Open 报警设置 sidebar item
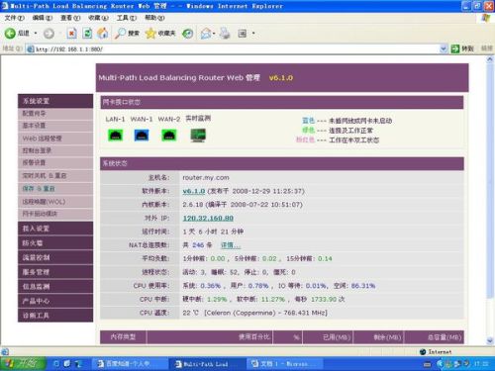This screenshot has height=371, width=495. [x=55, y=163]
